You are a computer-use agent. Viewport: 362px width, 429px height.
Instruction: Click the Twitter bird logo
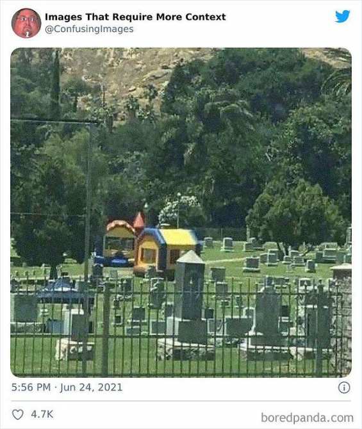point(343,17)
